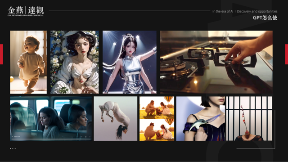The width and height of the screenshot is (288, 162).
Task: Select the upside-down white horse image
Action: (x=116, y=119)
